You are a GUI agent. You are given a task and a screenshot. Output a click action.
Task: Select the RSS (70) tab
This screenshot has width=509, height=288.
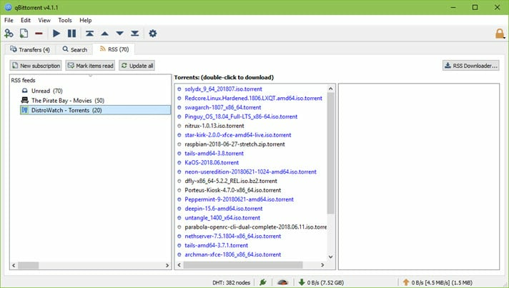point(114,49)
